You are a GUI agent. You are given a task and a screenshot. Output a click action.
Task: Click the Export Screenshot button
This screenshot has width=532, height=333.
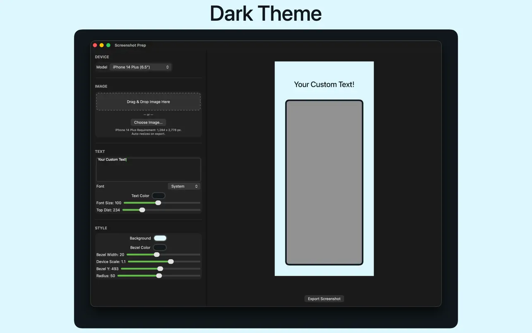(324, 299)
